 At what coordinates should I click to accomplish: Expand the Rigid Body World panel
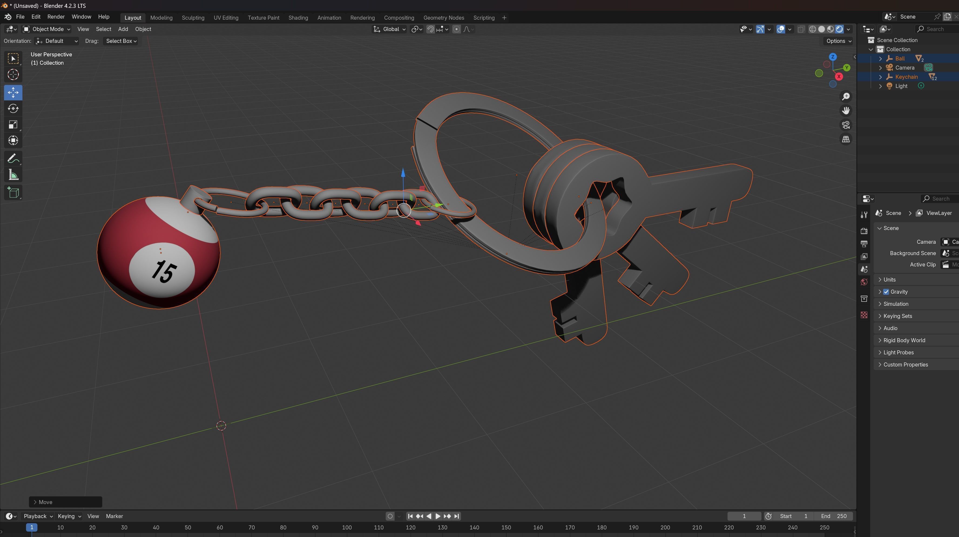(904, 340)
